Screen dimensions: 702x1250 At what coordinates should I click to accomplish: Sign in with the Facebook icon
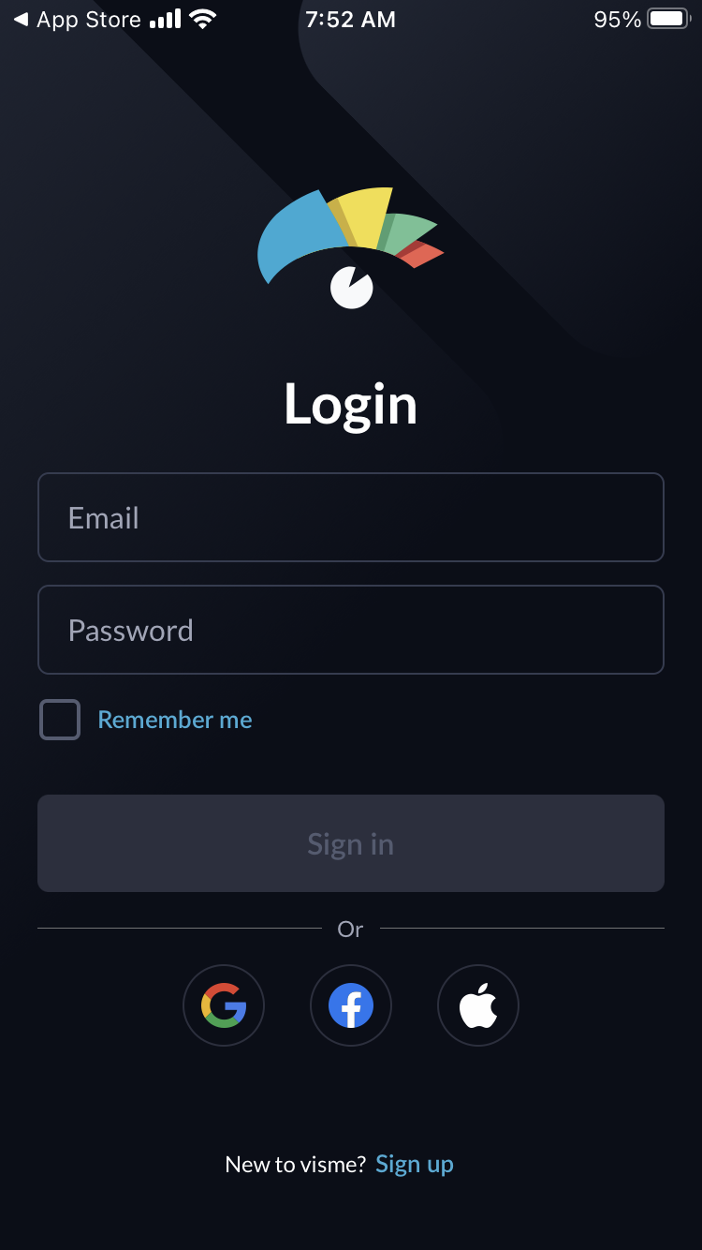(351, 1005)
